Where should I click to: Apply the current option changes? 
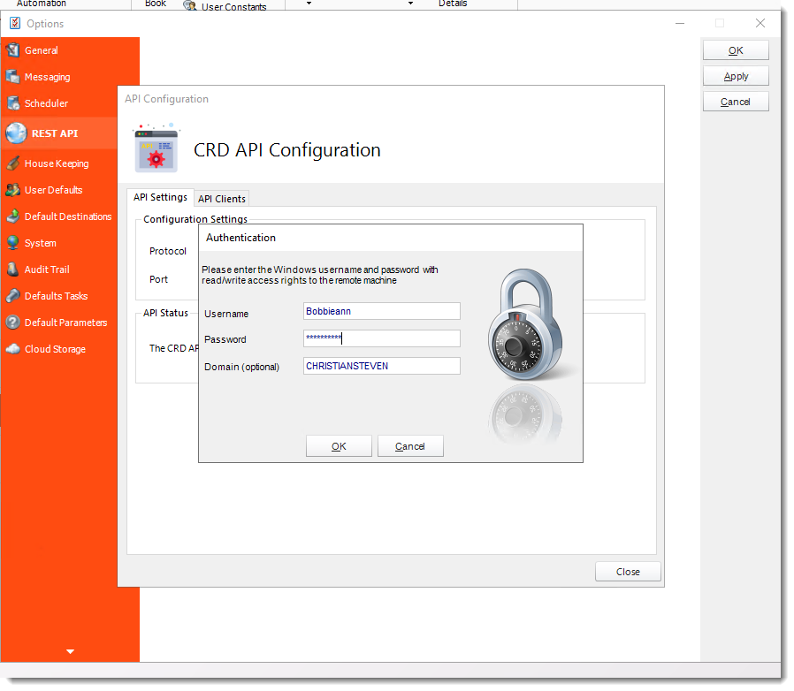click(736, 75)
